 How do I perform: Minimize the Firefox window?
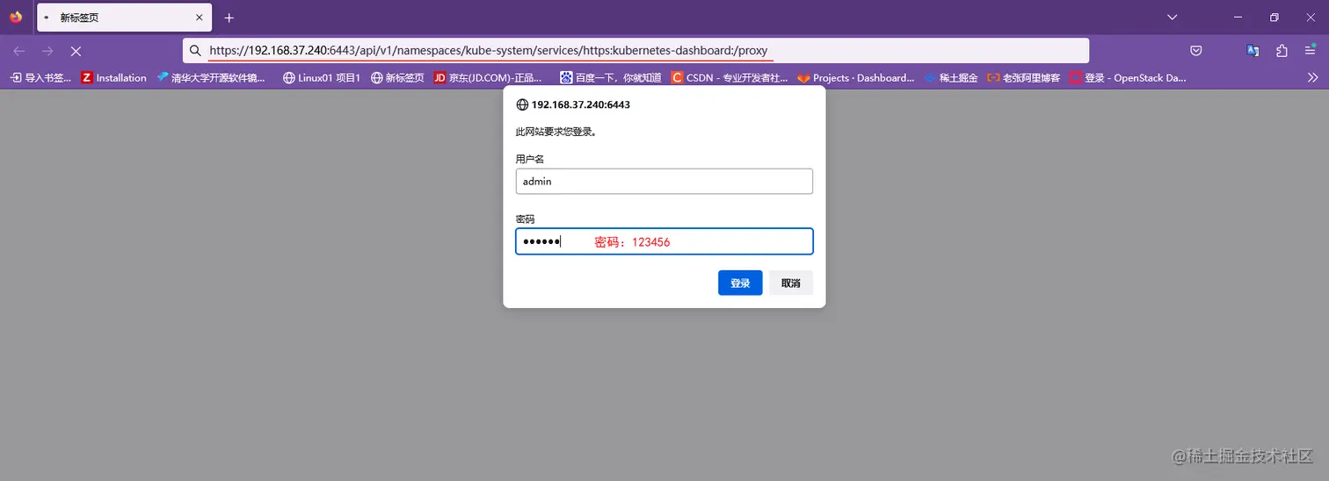pos(1238,18)
